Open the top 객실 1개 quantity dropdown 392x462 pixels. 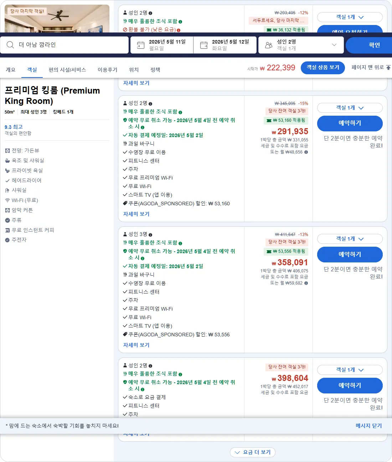point(350,17)
